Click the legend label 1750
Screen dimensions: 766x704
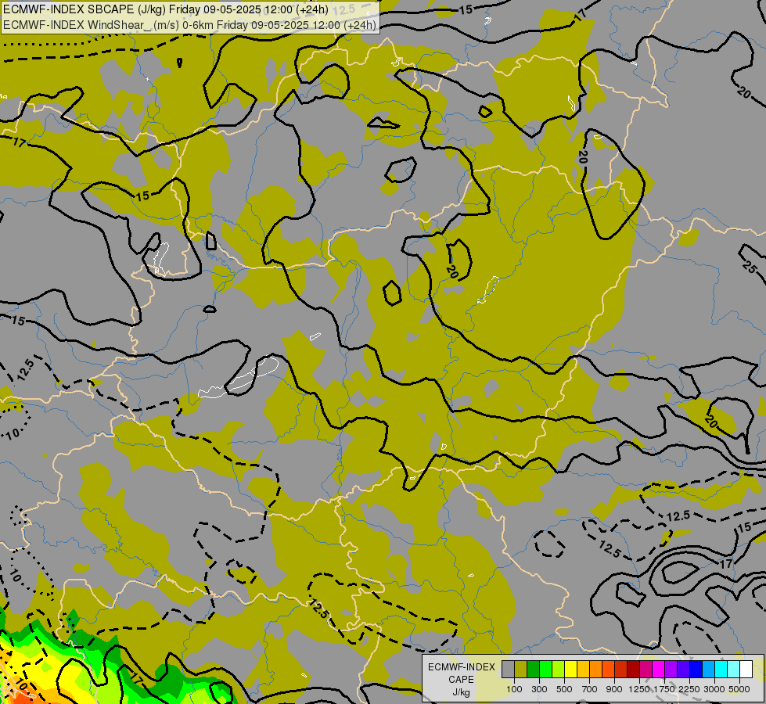[x=664, y=689]
